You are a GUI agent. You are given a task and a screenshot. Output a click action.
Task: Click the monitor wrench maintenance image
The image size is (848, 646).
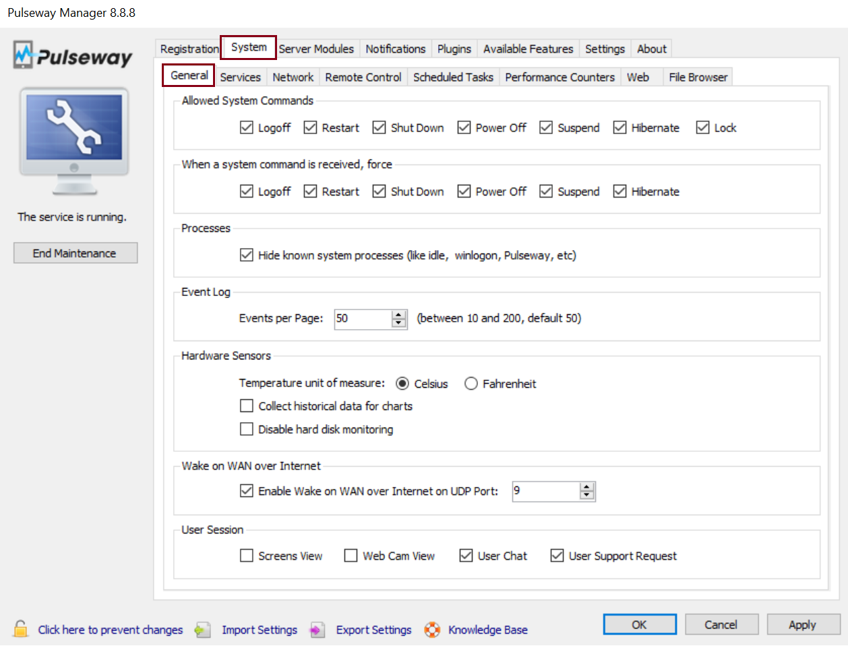[74, 141]
